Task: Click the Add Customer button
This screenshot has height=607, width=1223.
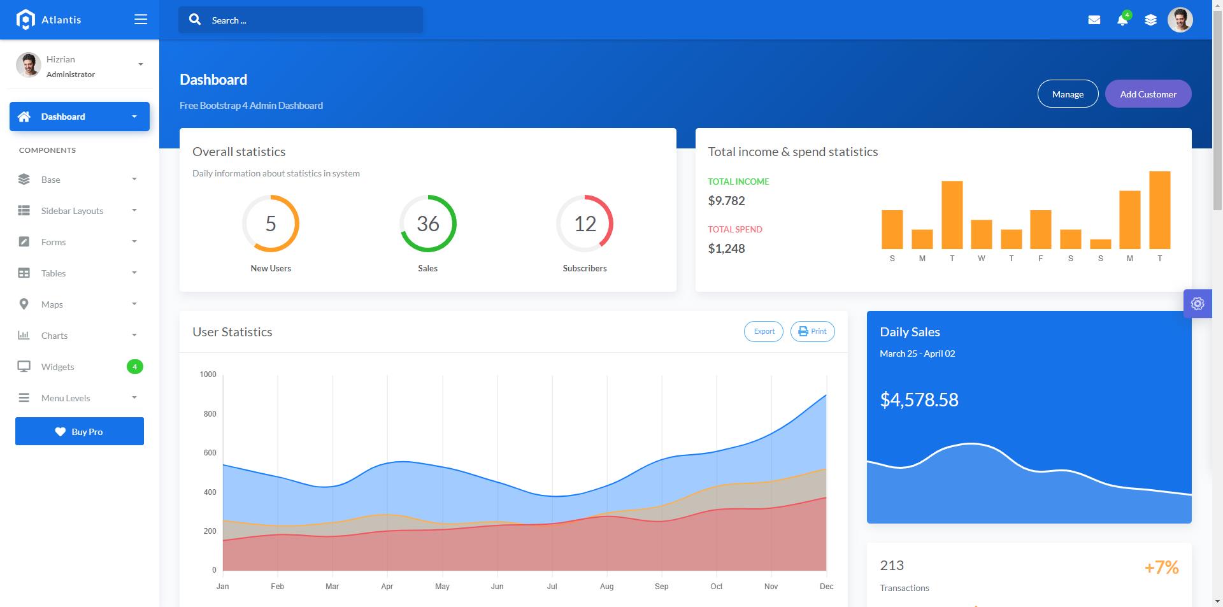Action: pyautogui.click(x=1148, y=94)
